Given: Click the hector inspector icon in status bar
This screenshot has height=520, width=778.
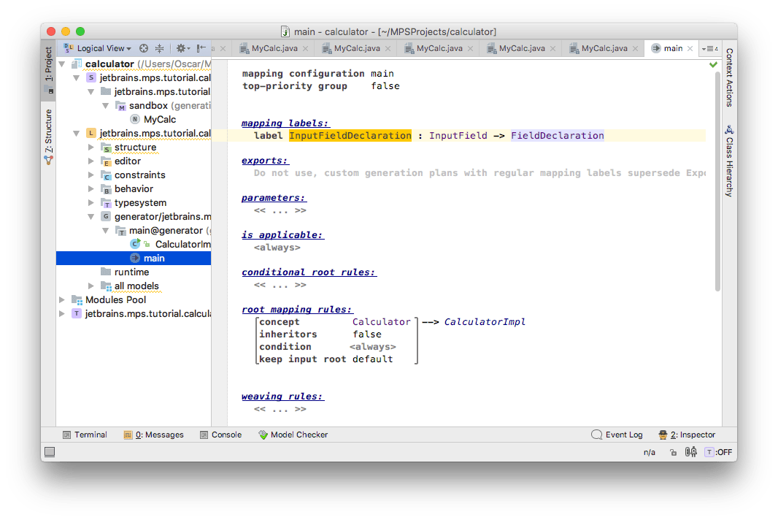Looking at the screenshot, I should (x=691, y=452).
